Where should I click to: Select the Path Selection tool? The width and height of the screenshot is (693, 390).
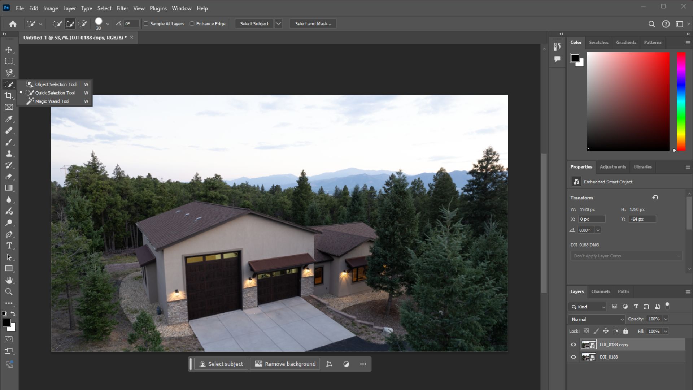tap(9, 257)
